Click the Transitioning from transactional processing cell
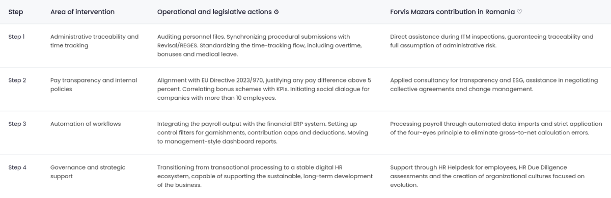611x198 pixels. pos(265,176)
